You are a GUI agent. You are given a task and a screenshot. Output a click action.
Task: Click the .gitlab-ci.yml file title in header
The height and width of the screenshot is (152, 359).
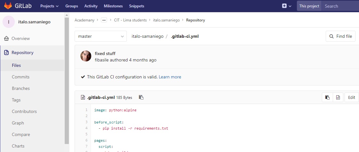[101, 97]
